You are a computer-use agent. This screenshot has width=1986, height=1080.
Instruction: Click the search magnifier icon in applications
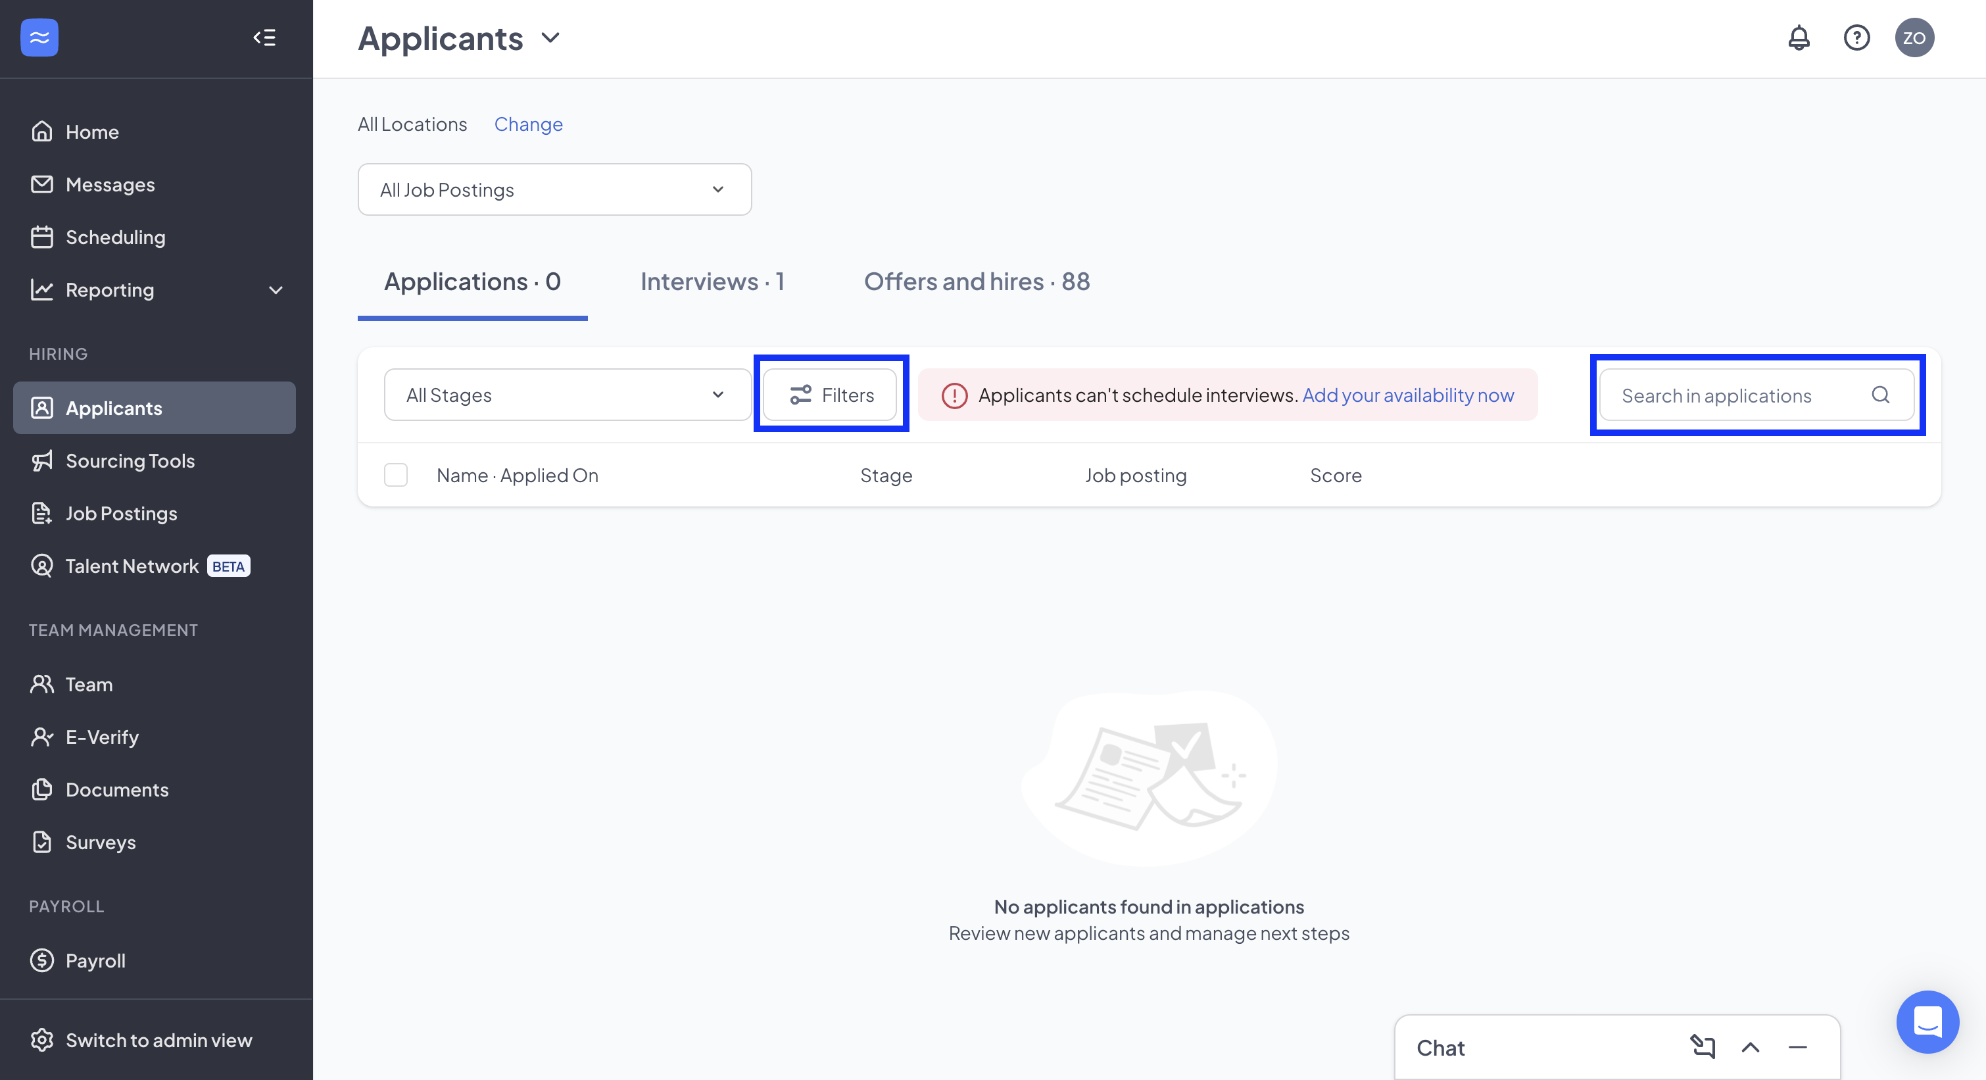1880,395
